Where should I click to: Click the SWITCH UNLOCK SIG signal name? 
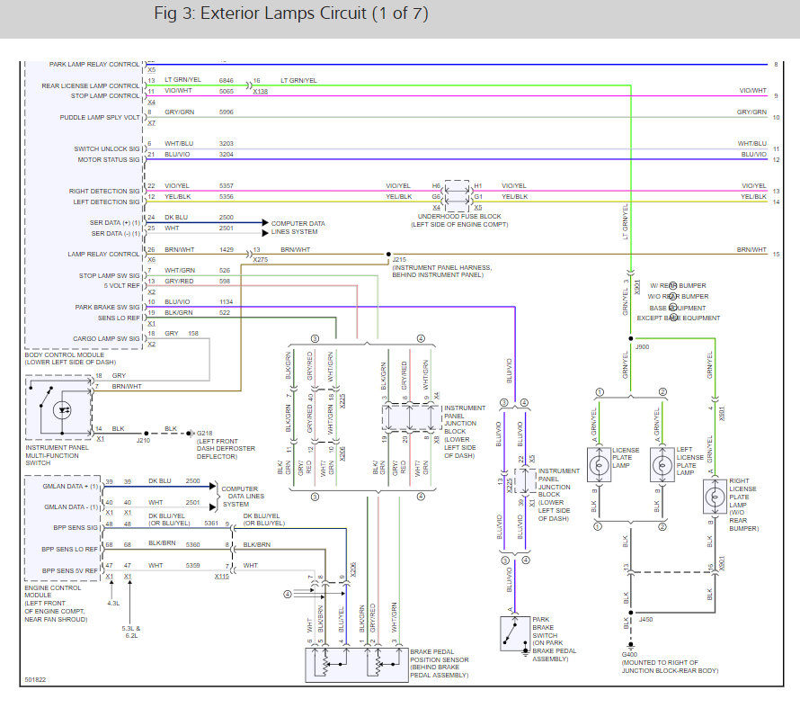click(107, 149)
